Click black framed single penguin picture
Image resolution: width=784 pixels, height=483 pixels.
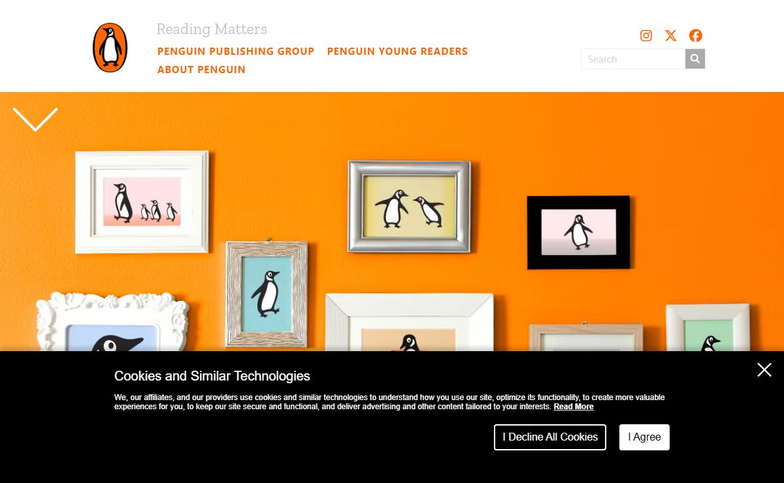578,232
